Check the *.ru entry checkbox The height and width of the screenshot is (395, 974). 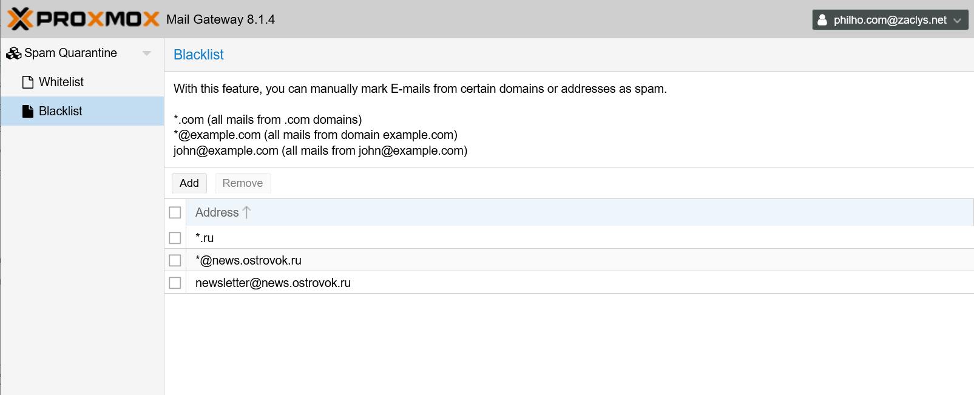(175, 238)
